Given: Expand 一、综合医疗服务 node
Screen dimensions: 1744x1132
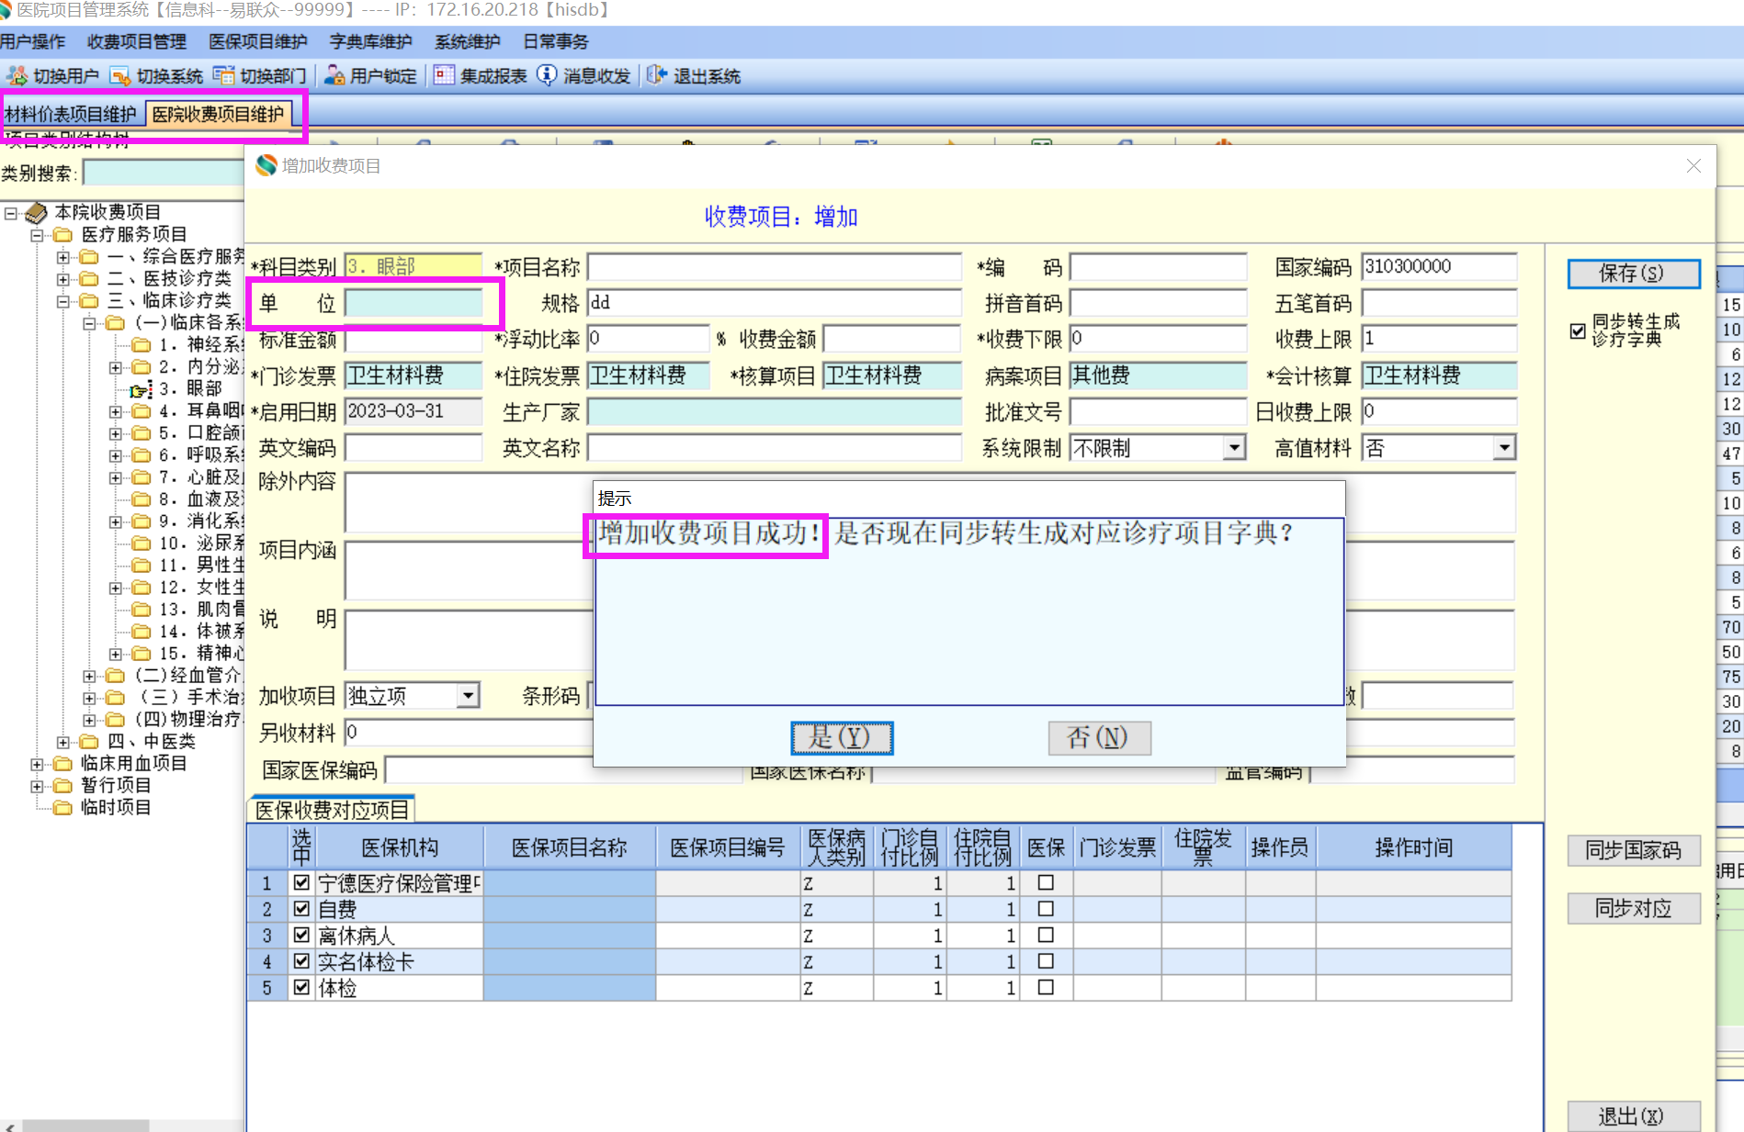Looking at the screenshot, I should pos(63,257).
